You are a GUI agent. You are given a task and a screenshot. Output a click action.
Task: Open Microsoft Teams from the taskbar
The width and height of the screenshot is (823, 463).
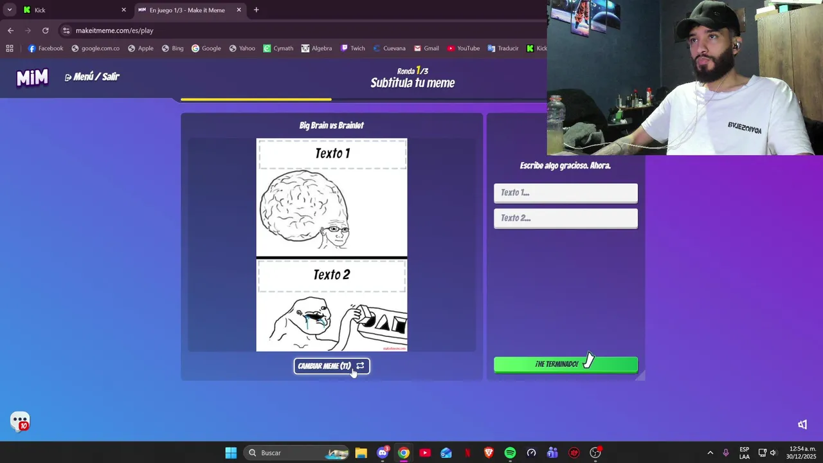[552, 453]
